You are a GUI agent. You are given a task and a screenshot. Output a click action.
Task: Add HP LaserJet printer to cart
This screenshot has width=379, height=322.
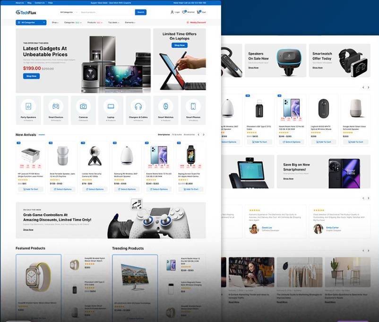pyautogui.click(x=31, y=189)
